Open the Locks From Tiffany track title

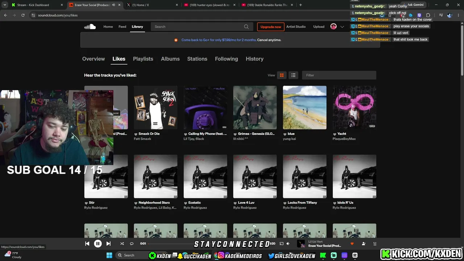click(302, 203)
